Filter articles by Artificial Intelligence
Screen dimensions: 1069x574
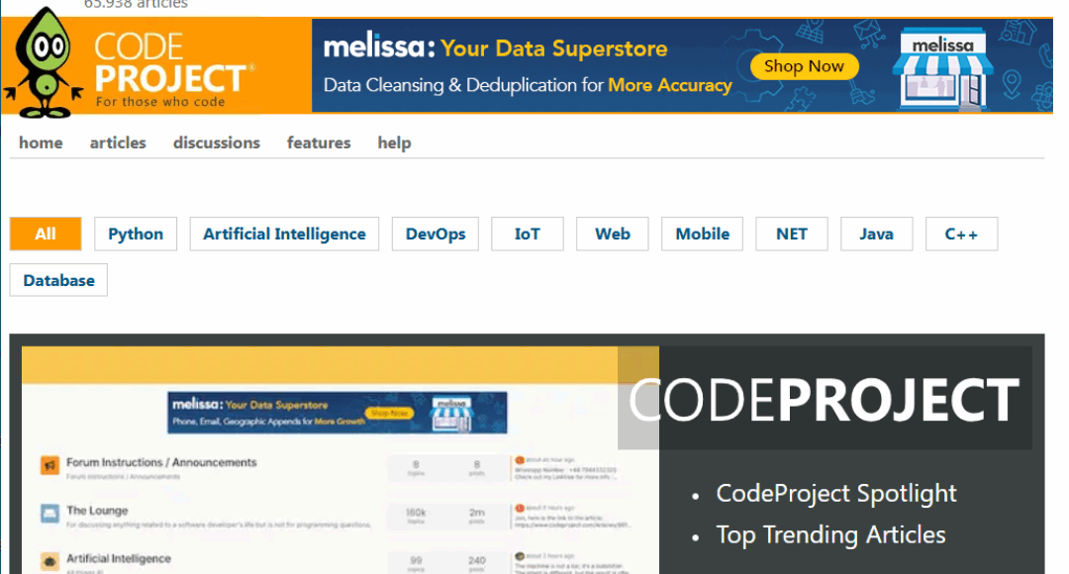pos(284,235)
